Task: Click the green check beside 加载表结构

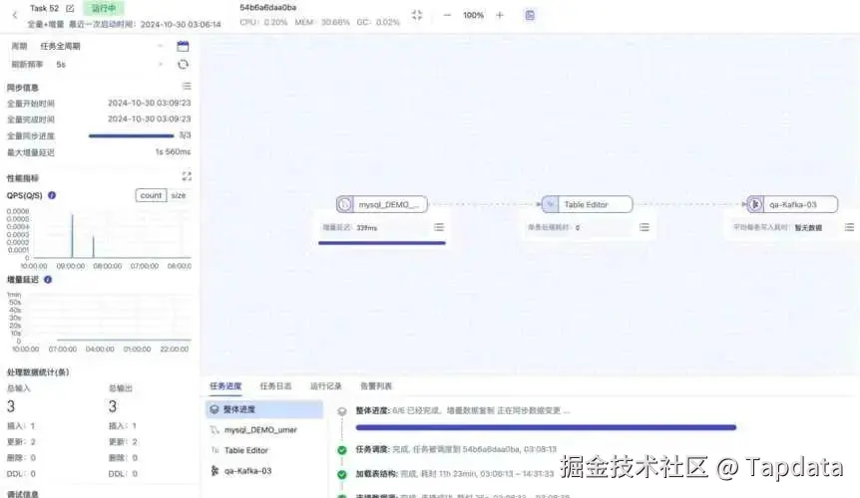Action: 341,474
